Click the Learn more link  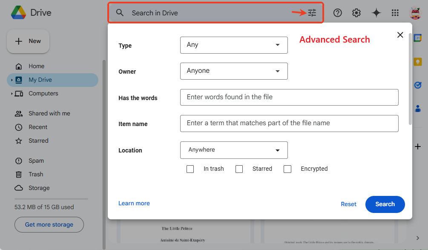pyautogui.click(x=134, y=203)
